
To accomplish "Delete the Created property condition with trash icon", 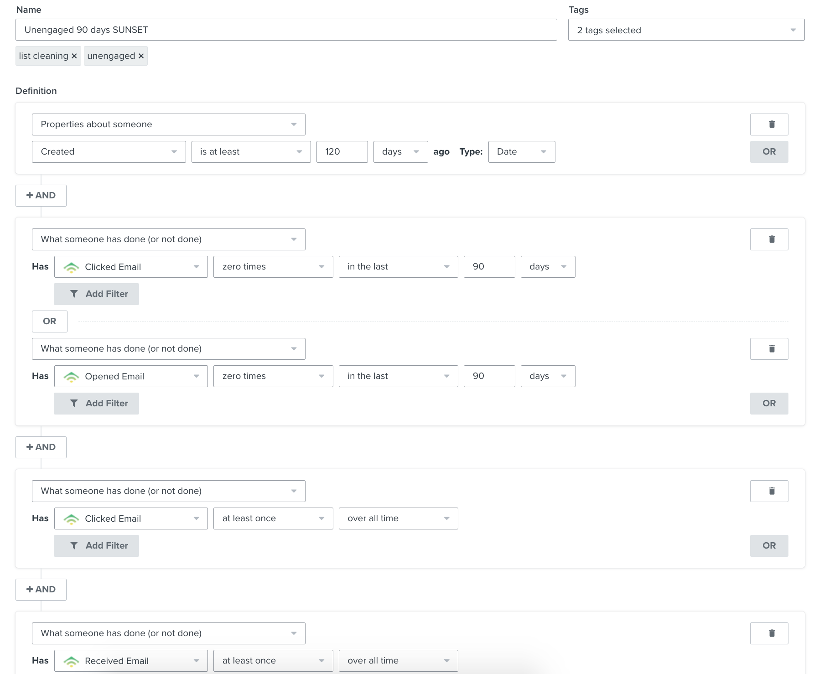I will 769,124.
